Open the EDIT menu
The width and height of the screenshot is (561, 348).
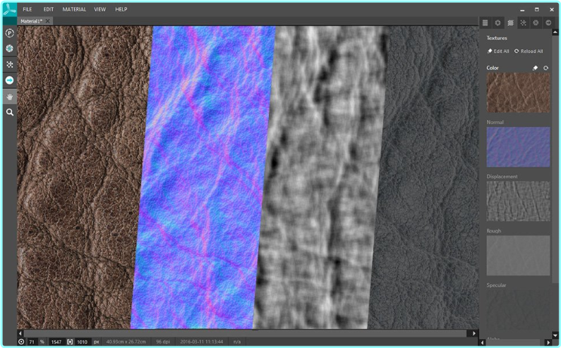(x=48, y=9)
